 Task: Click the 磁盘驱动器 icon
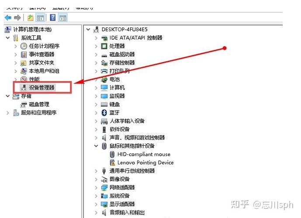[104, 55]
